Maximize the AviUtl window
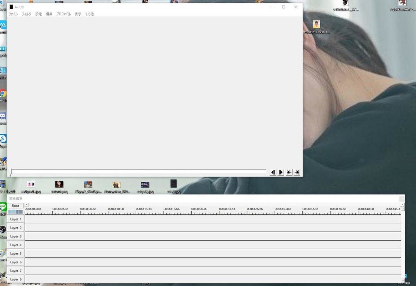 click(x=284, y=7)
